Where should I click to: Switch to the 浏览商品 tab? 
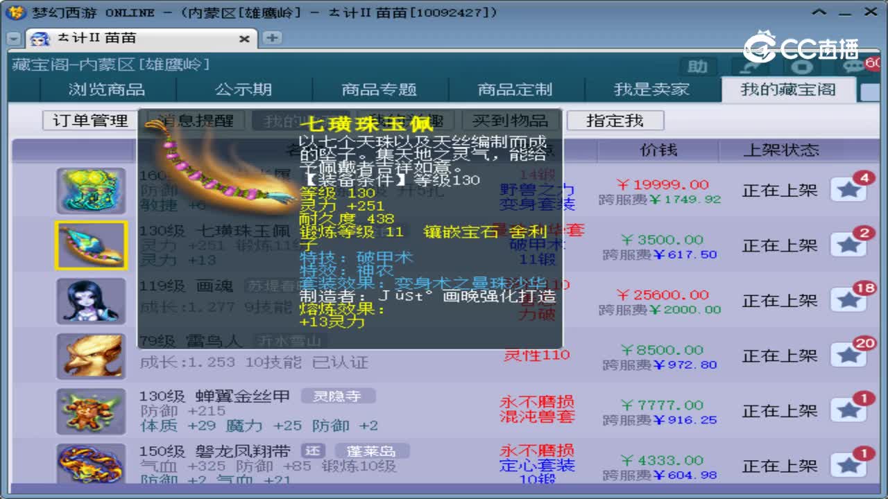click(x=110, y=89)
